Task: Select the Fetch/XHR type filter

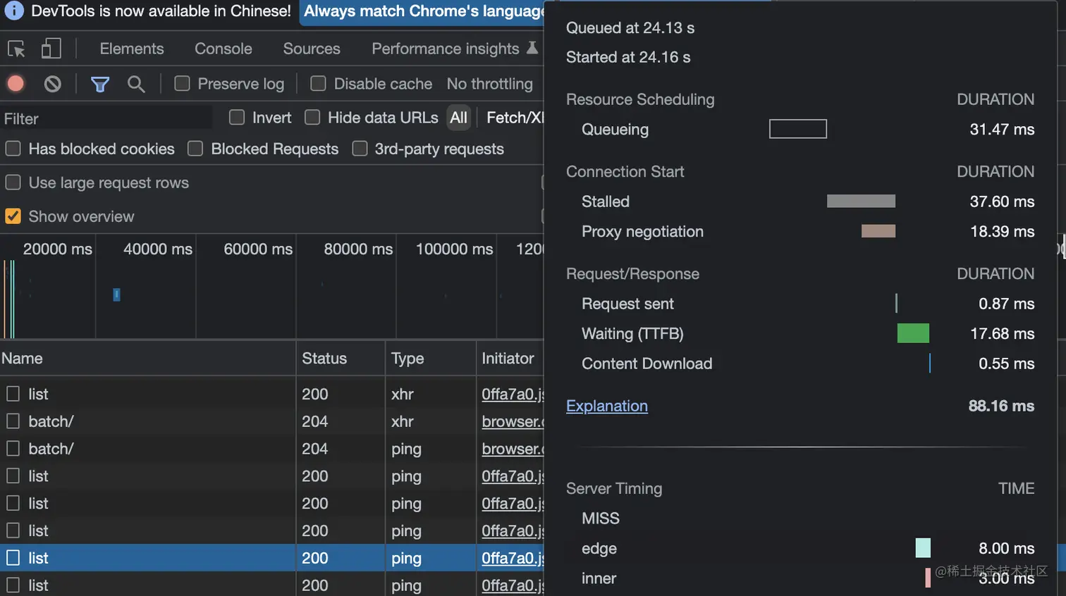Action: [515, 118]
